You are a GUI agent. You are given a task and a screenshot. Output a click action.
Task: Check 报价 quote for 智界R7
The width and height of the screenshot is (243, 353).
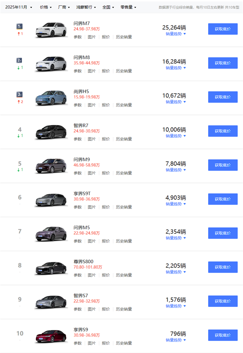pos(105,139)
